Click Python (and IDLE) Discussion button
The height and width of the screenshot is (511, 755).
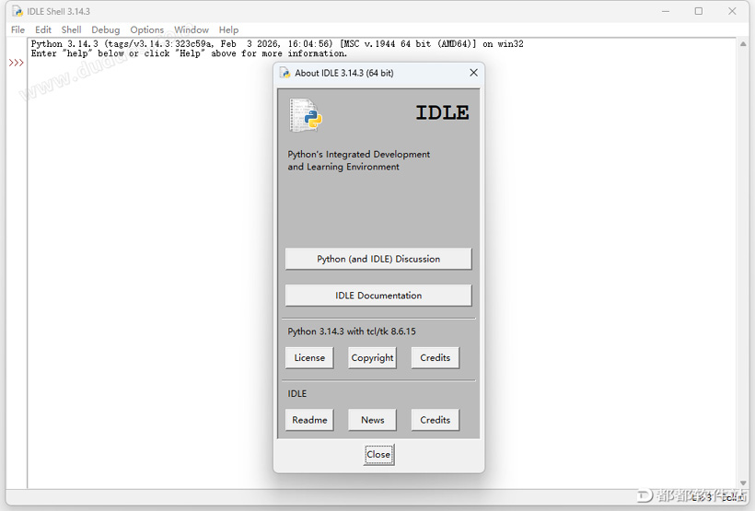378,259
